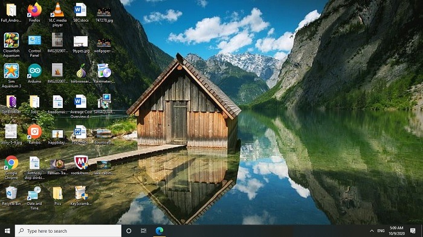This screenshot has width=423, height=237.
Task: Open the Recycle Bin
Action: pyautogui.click(x=11, y=196)
